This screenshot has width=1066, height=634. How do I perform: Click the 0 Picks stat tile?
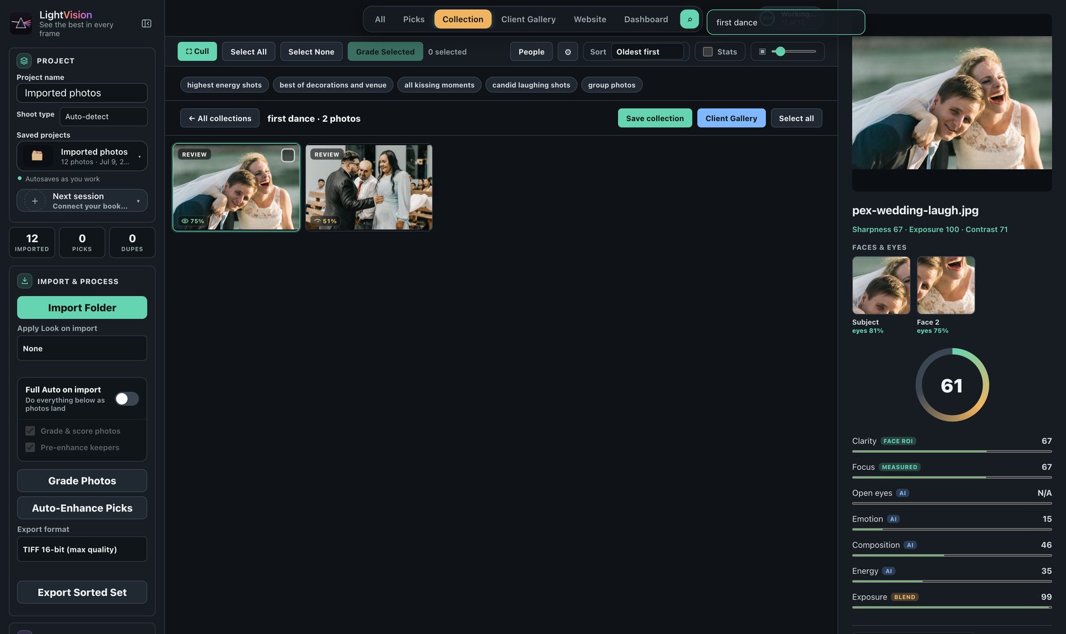[x=82, y=242]
